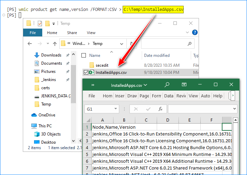
Task: Sort by the Name column header
Action: [x=95, y=55]
